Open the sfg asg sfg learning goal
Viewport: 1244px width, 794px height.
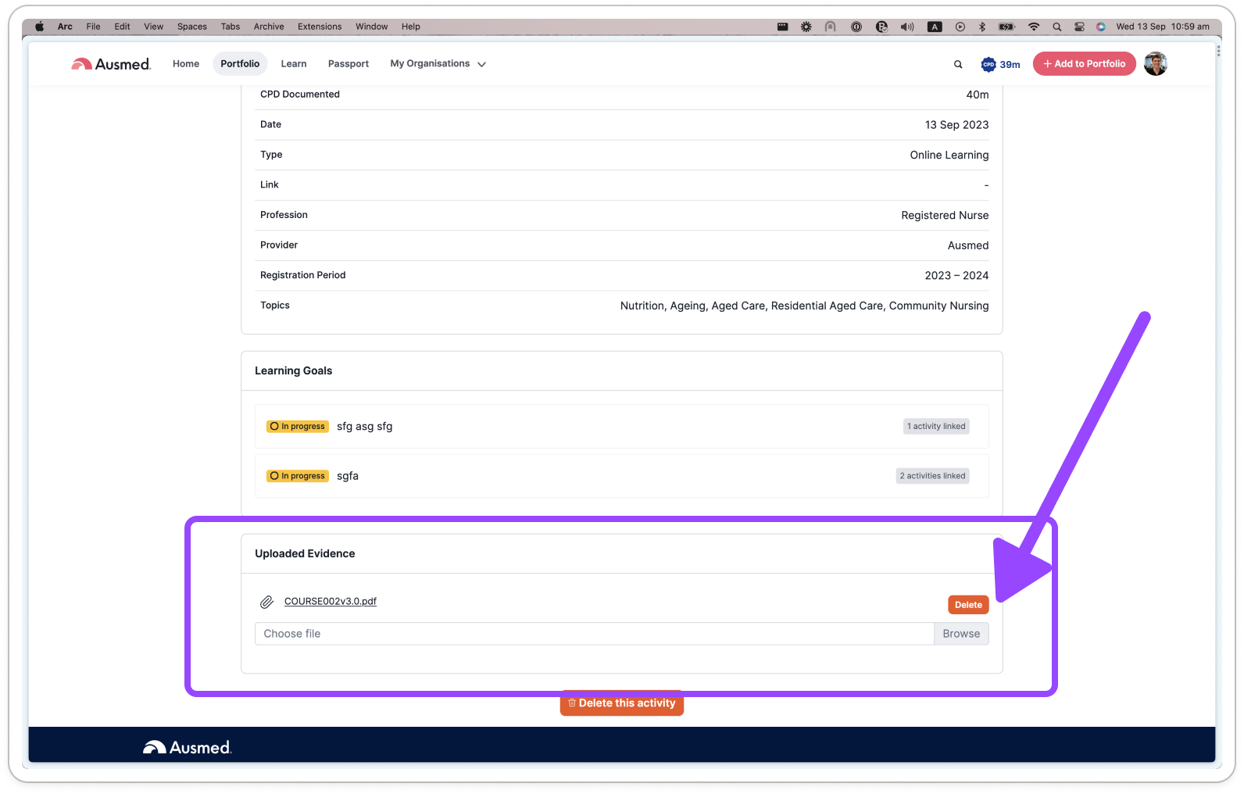(365, 427)
